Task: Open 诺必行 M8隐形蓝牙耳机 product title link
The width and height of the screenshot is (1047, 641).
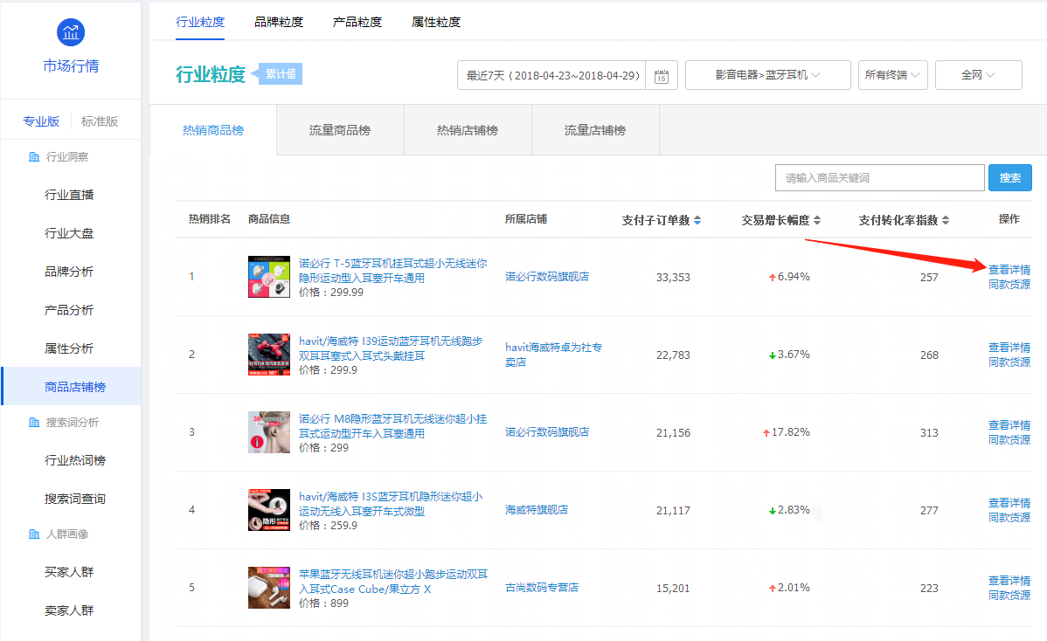Action: (x=392, y=425)
